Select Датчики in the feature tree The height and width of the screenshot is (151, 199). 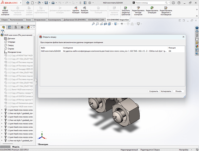pos(11,38)
